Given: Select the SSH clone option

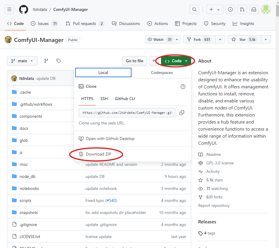Looking at the screenshot, I should tap(104, 99).
